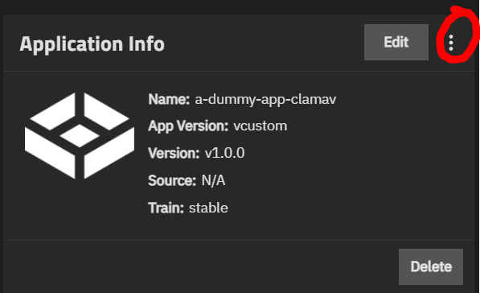Screen dimensions: 480x293
Task: Delete the a-dummy-app-clamav application
Action: pyautogui.click(x=431, y=266)
